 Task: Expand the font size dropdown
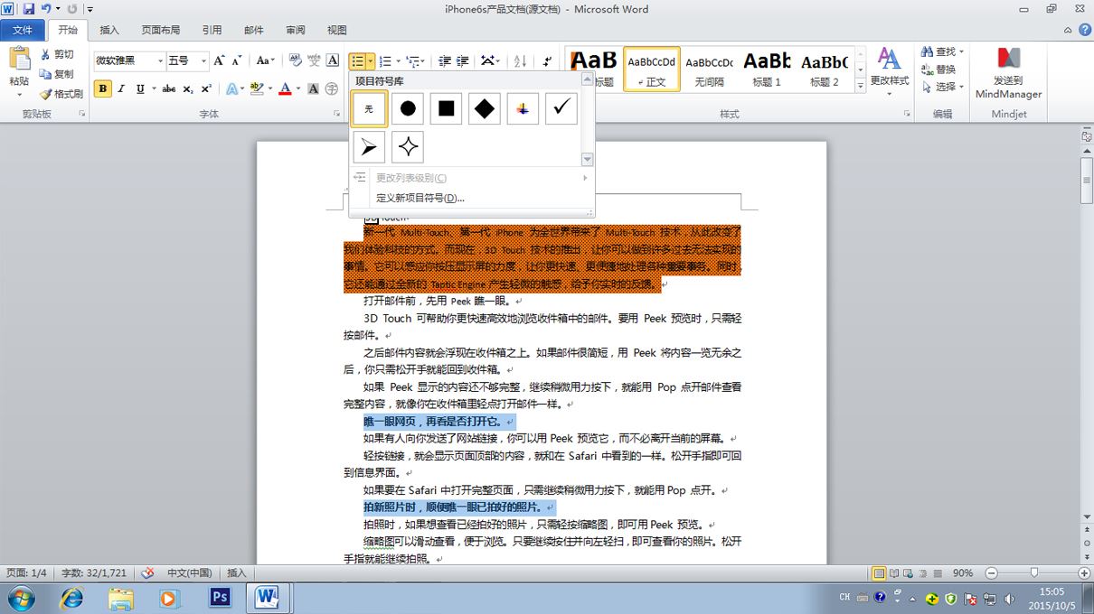click(x=204, y=60)
